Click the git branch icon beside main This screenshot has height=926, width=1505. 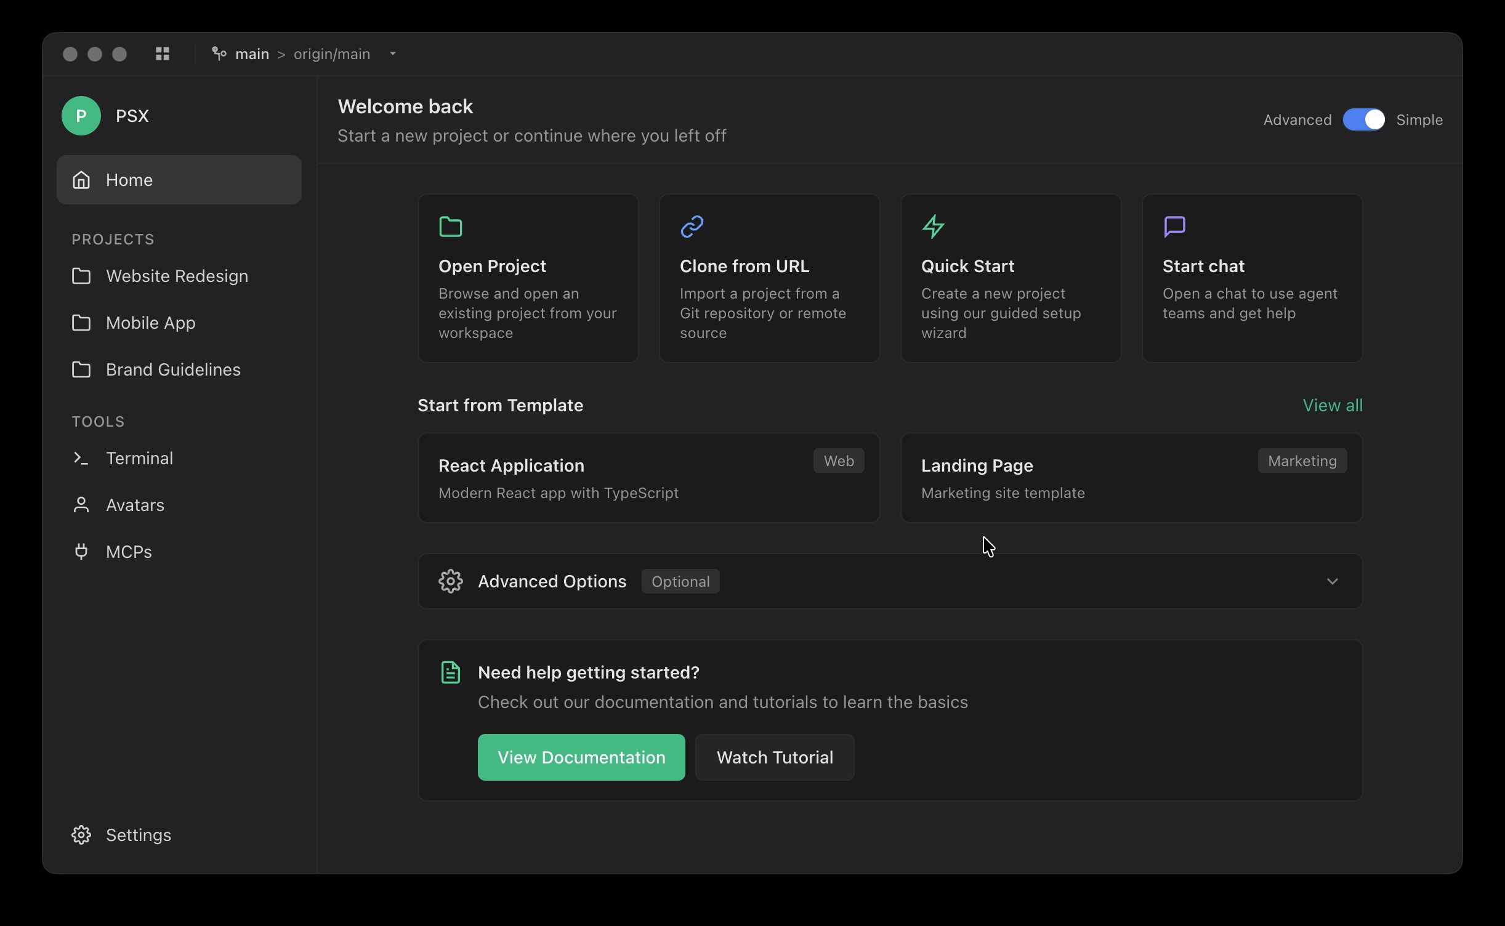(x=219, y=54)
